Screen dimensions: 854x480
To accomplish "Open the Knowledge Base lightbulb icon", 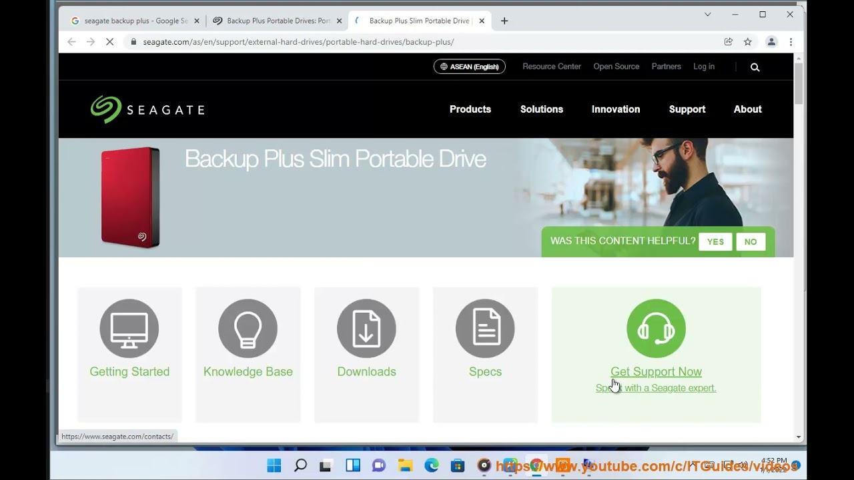I will [x=248, y=328].
